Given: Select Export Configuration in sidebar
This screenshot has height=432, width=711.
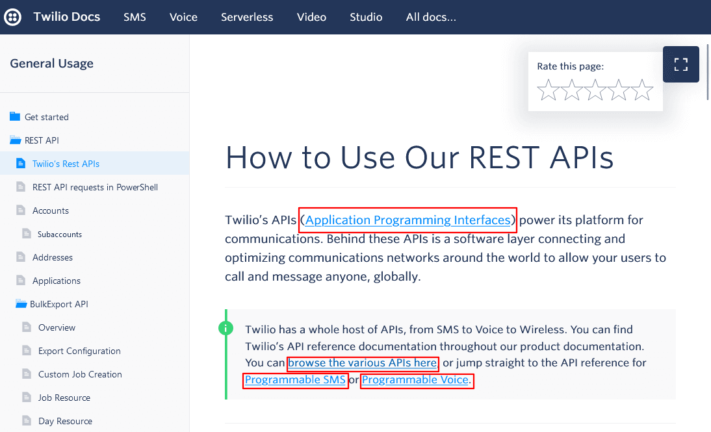Looking at the screenshot, I should pos(79,351).
